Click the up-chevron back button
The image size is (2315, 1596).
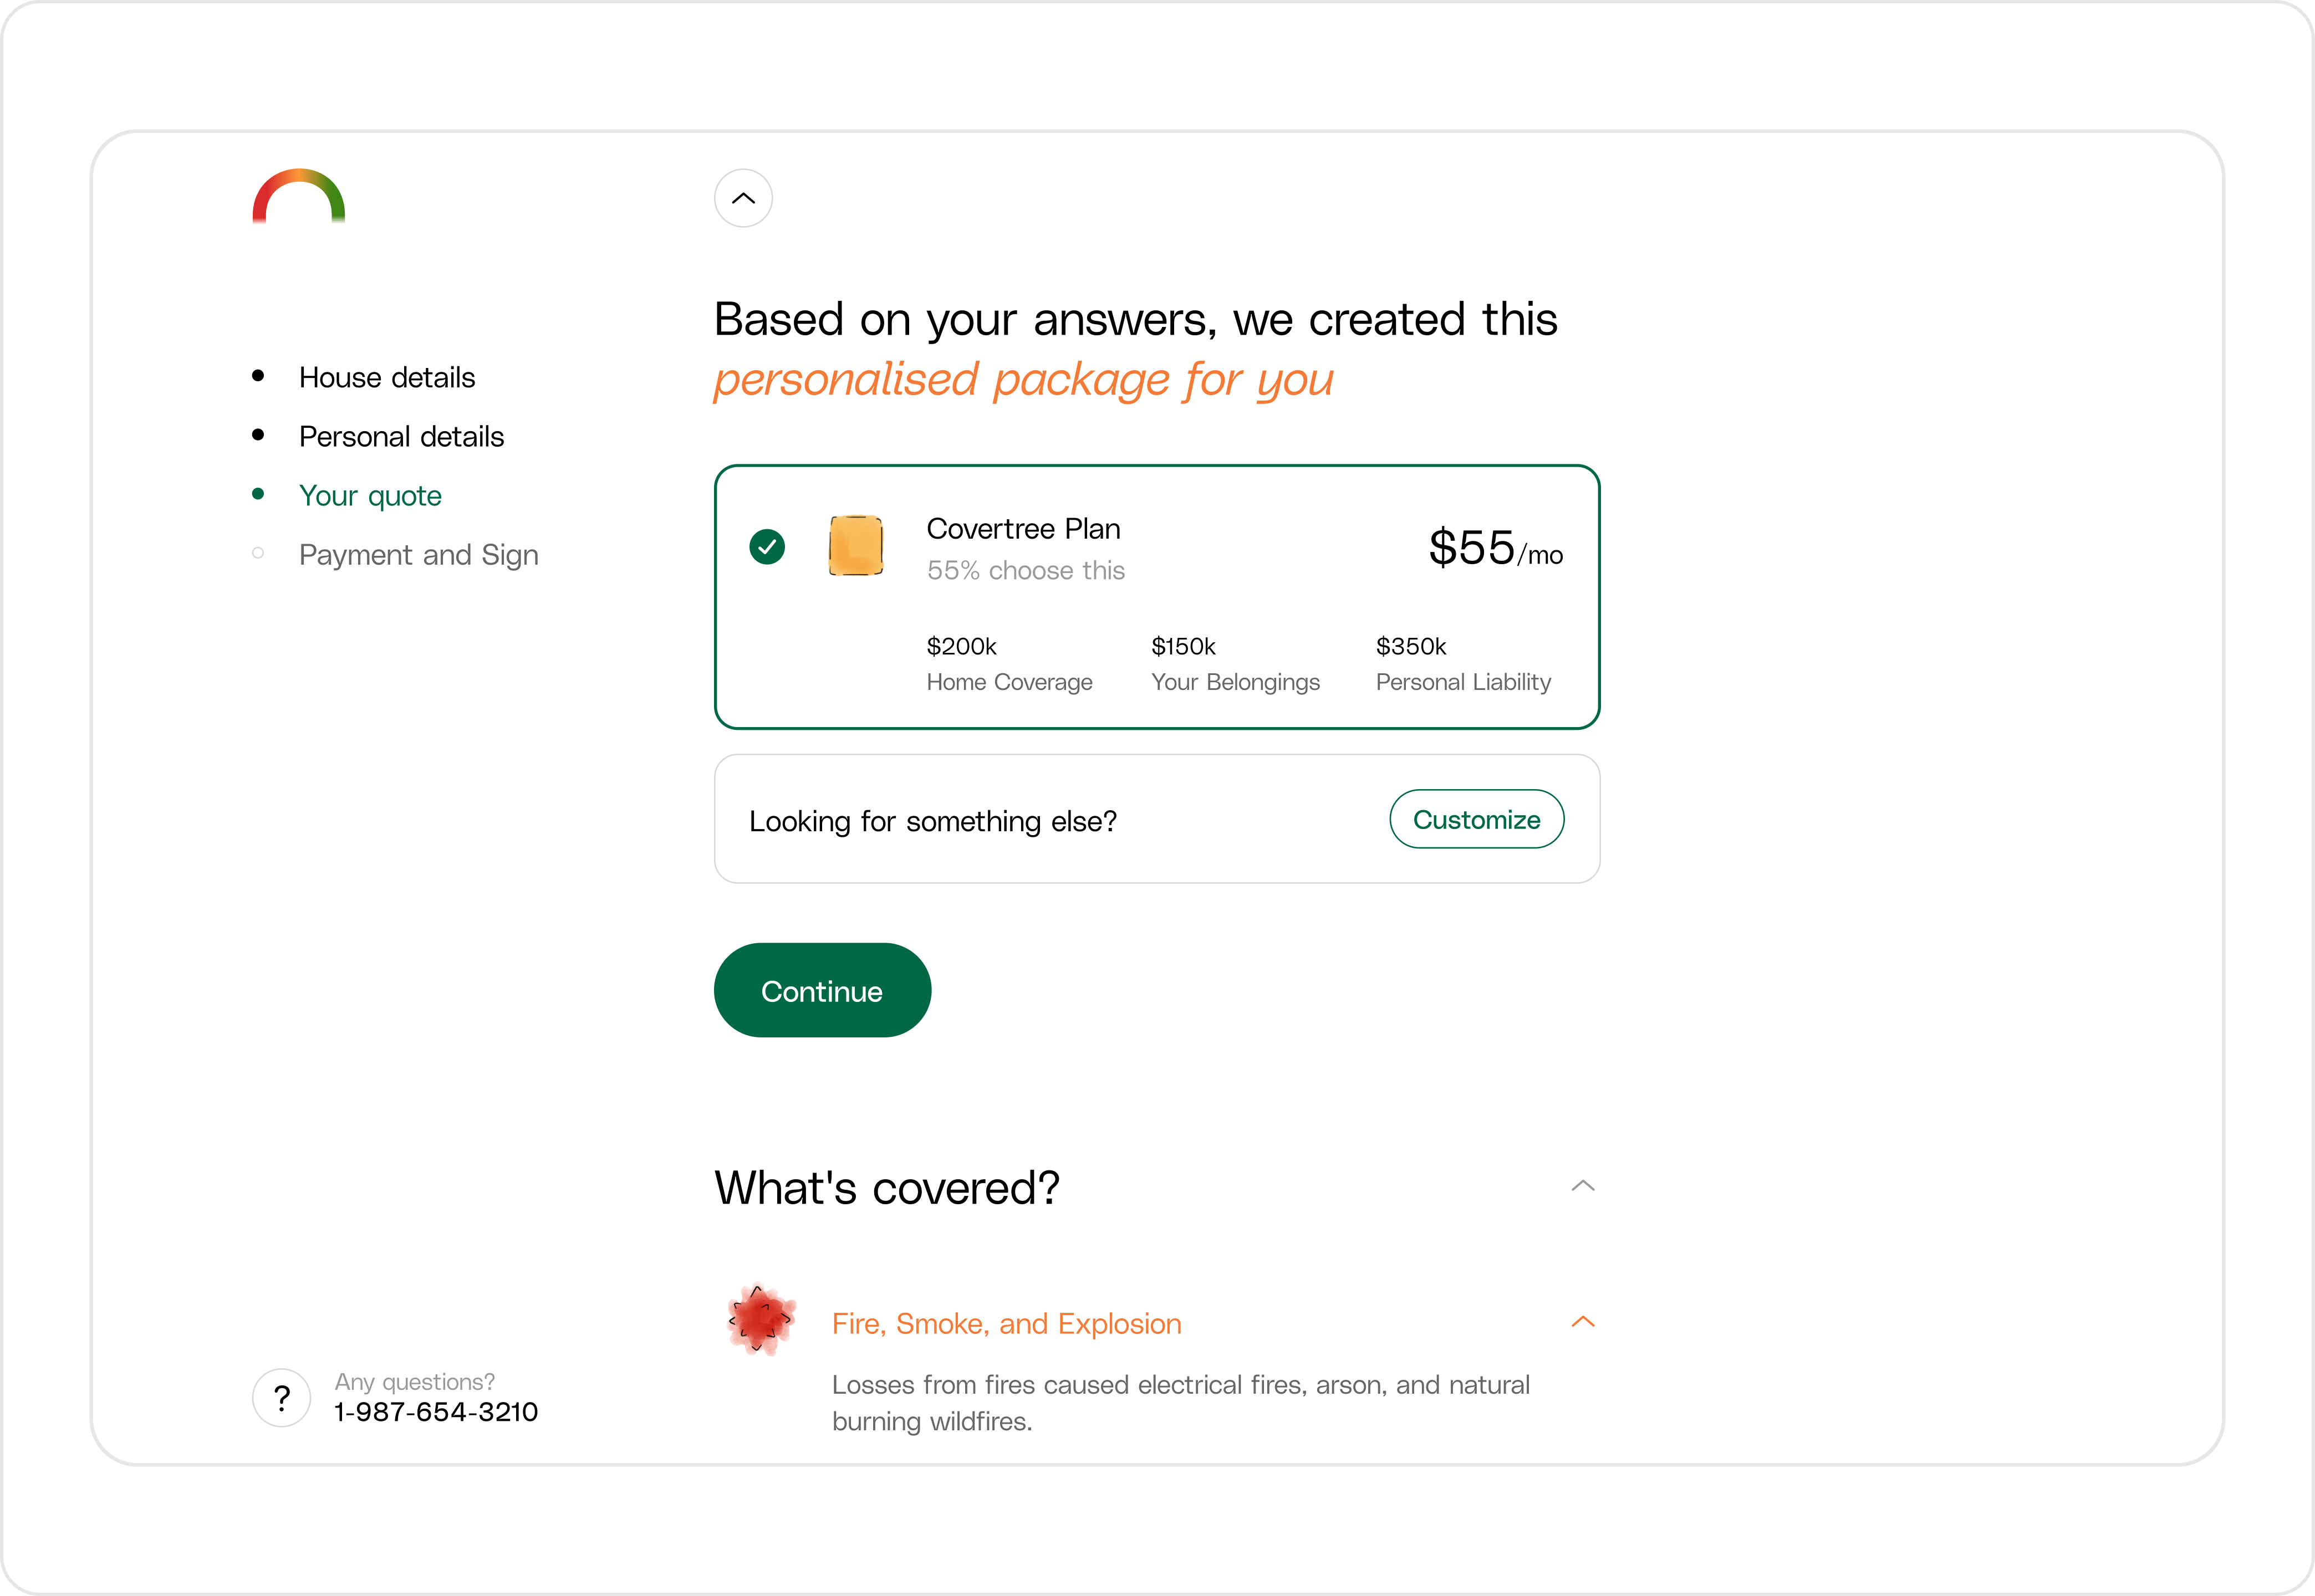point(742,198)
